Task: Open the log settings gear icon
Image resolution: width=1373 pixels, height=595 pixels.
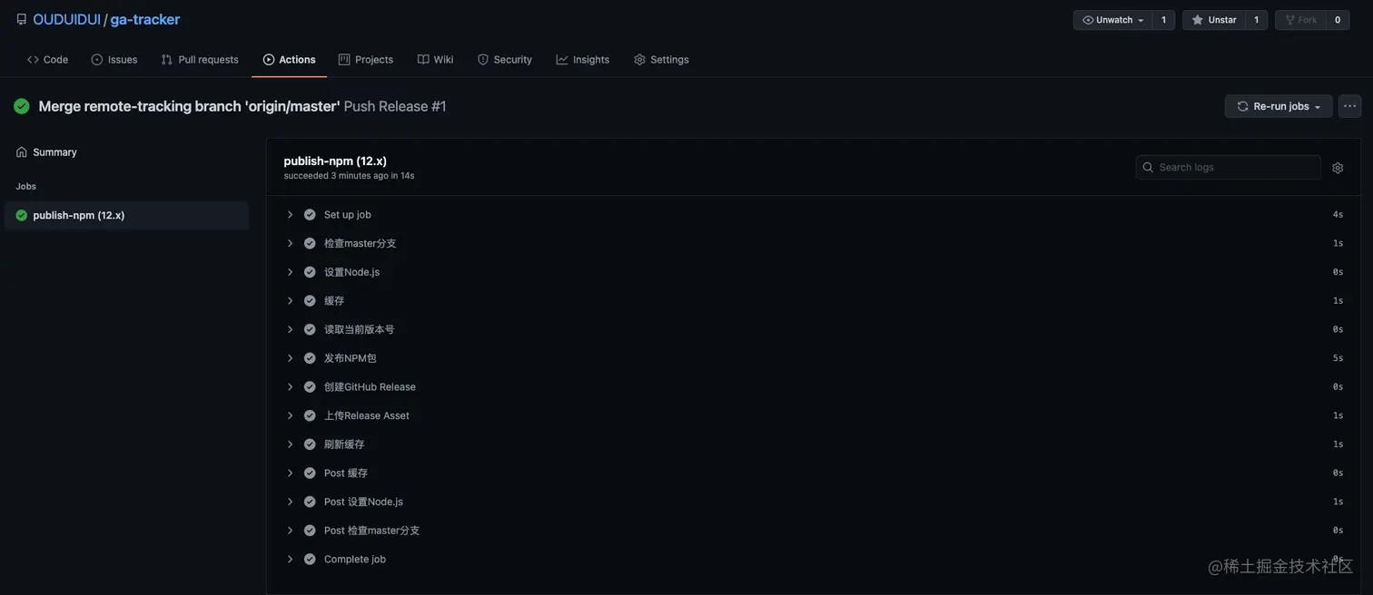Action: coord(1338,168)
